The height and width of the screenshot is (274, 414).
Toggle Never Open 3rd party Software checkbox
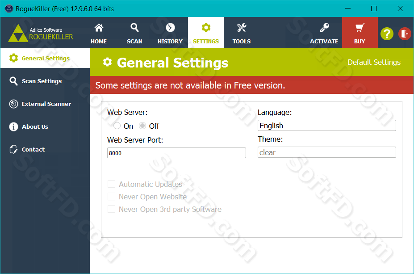pyautogui.click(x=111, y=209)
